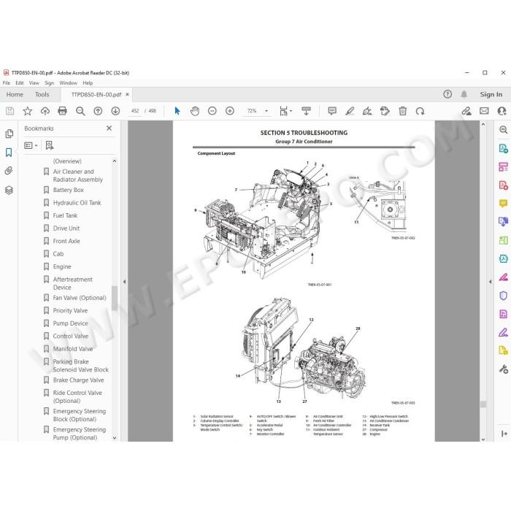Screen dimensions: 511x511
Task: Click the zoom percentage field 72%
Action: 252,111
